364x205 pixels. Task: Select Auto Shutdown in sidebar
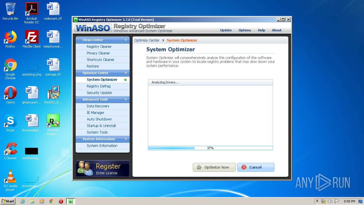pyautogui.click(x=102, y=119)
